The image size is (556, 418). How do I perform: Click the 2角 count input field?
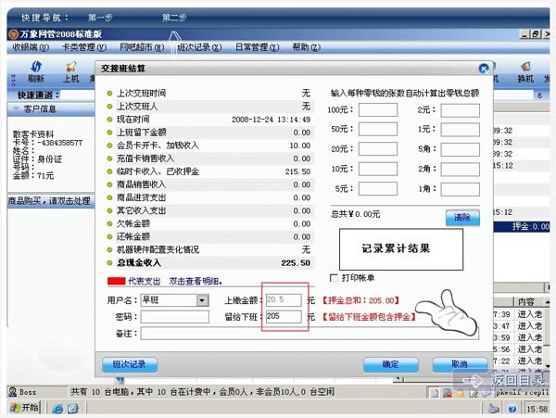pyautogui.click(x=460, y=169)
